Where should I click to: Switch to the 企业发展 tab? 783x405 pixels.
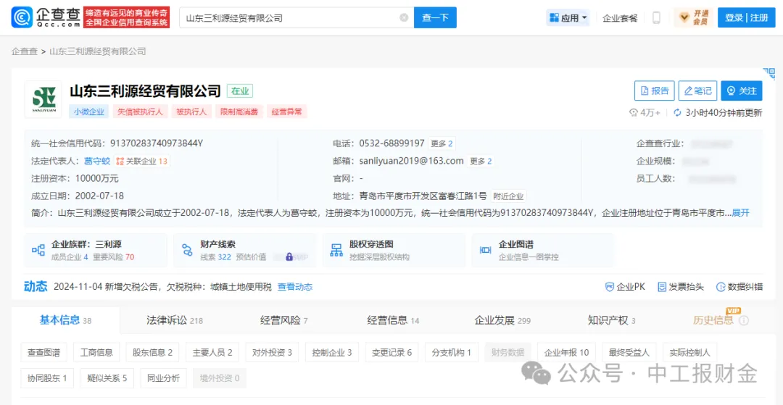[502, 320]
